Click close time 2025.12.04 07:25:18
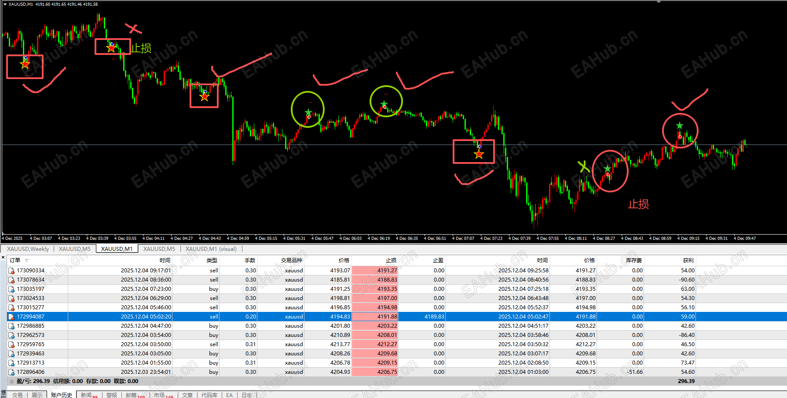The image size is (787, 398). click(523, 289)
